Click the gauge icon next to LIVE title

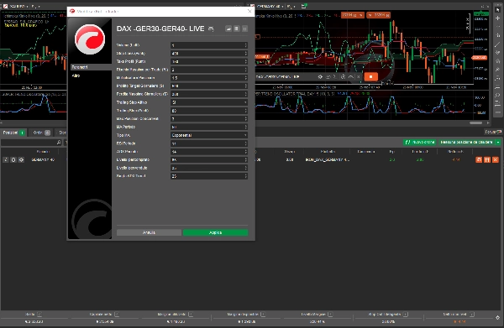pyautogui.click(x=211, y=29)
